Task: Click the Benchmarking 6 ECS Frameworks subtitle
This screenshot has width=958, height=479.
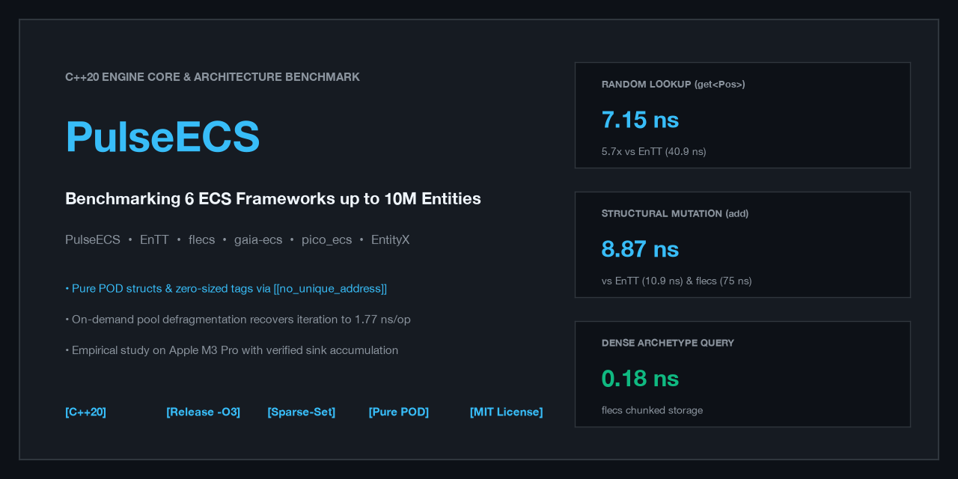Action: pyautogui.click(x=273, y=199)
